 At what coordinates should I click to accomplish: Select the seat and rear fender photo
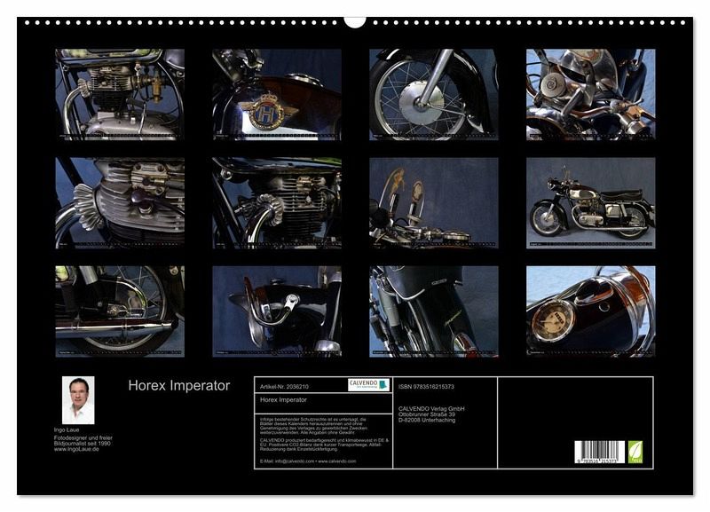coord(434,311)
